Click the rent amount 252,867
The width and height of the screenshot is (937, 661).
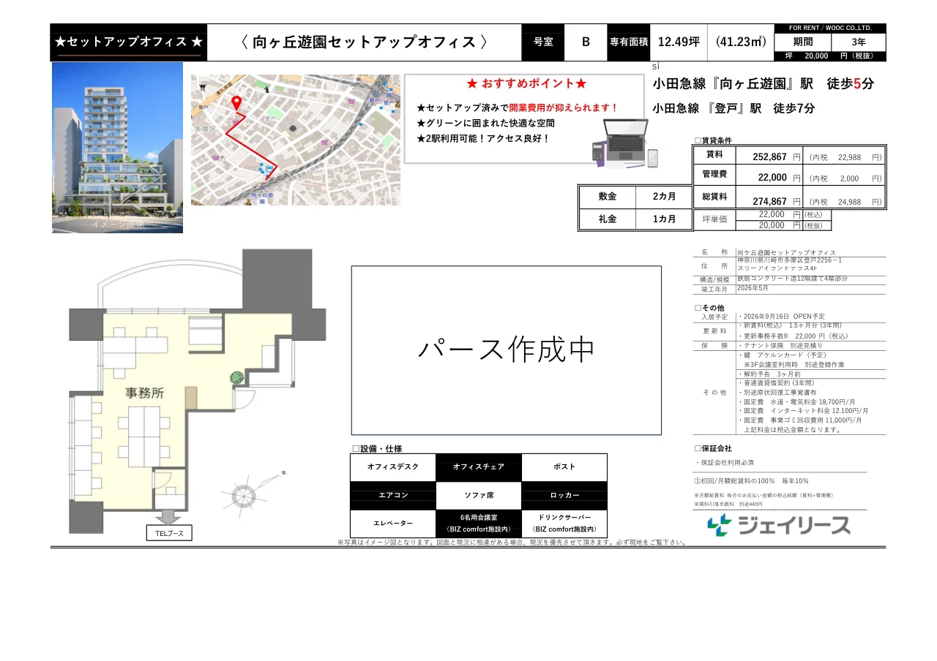[x=770, y=157]
